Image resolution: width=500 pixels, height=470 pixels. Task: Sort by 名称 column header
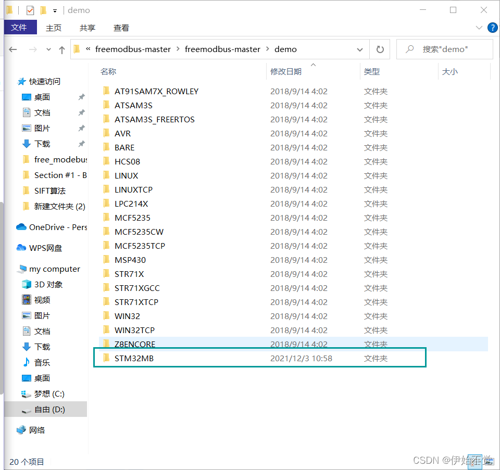pyautogui.click(x=108, y=71)
